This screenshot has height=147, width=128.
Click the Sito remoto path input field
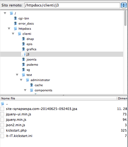coord(72,5)
